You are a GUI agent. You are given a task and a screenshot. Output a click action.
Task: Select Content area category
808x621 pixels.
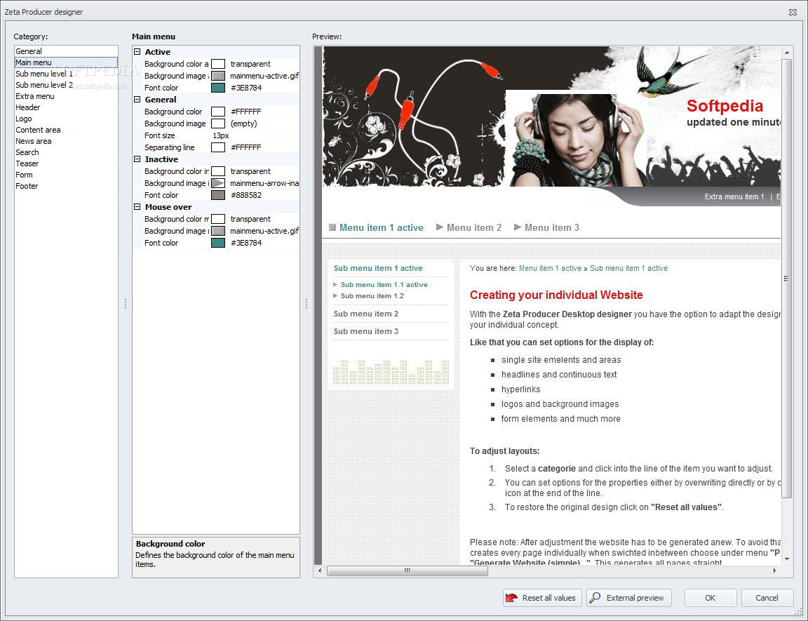pyautogui.click(x=66, y=130)
